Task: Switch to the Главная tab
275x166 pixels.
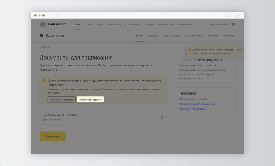Action: (x=139, y=36)
